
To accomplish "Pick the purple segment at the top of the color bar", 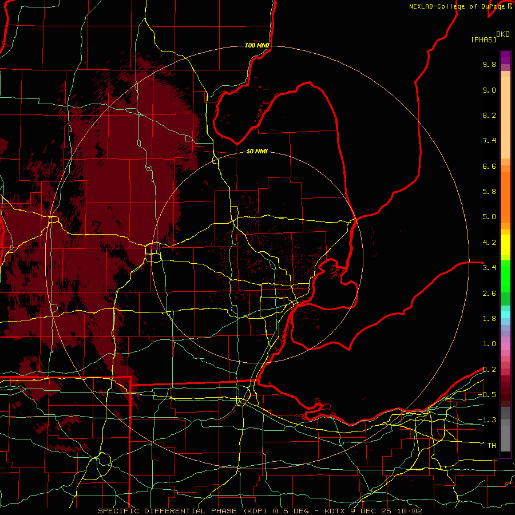I will click(505, 57).
